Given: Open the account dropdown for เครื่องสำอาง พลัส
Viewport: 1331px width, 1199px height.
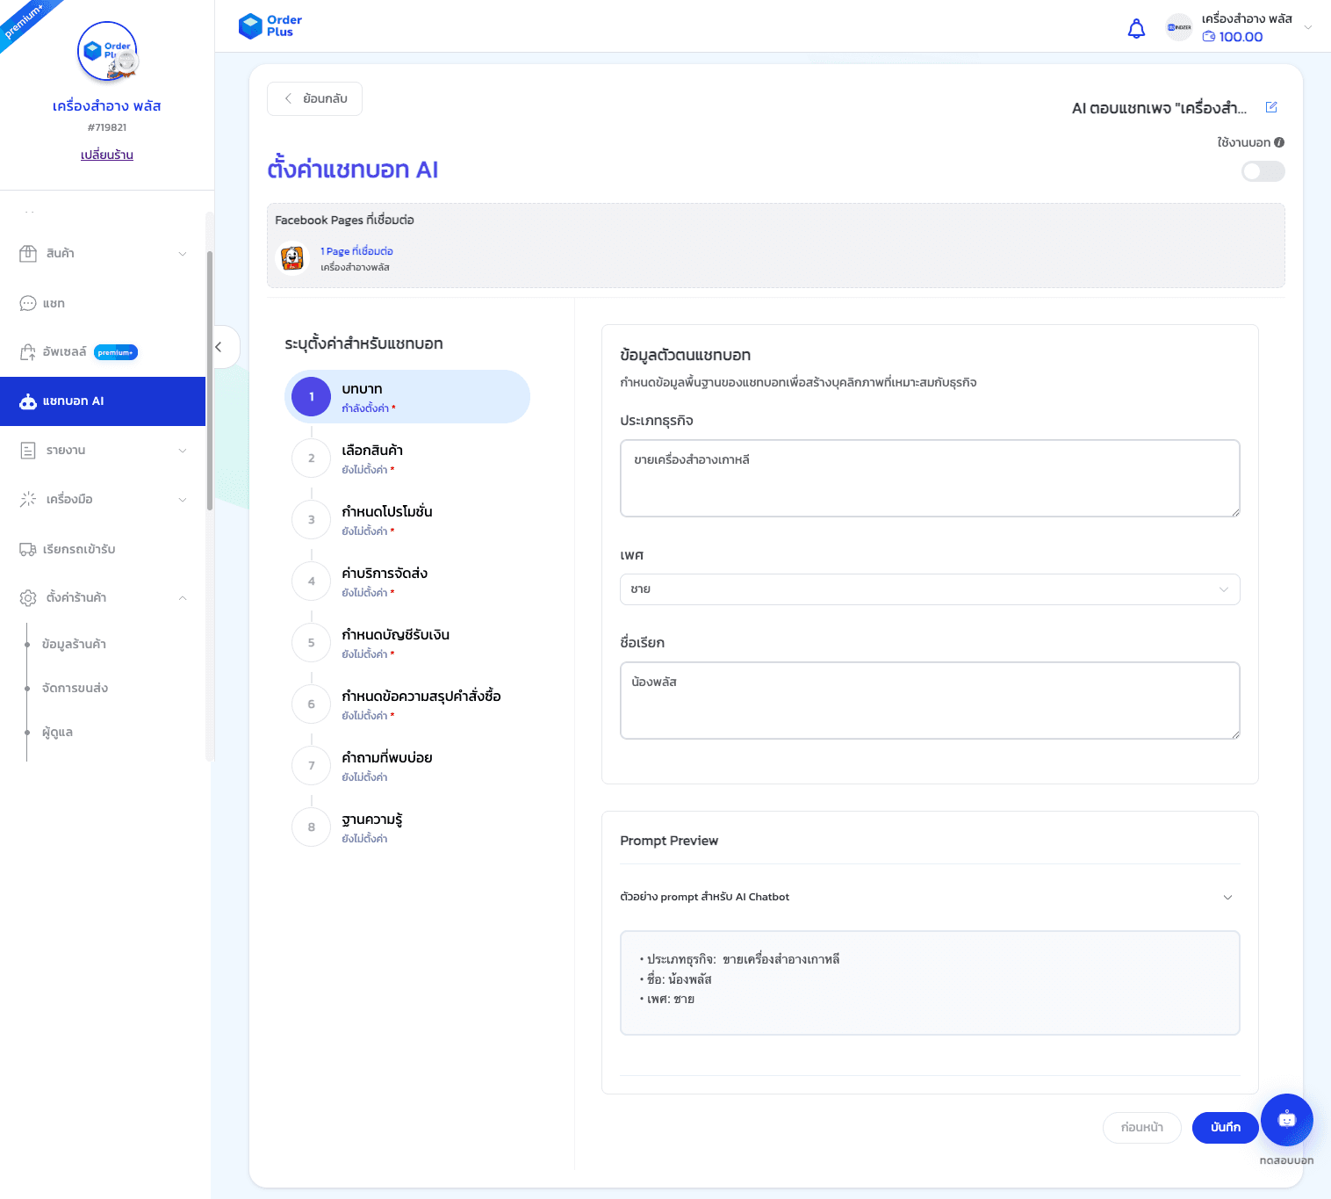Looking at the screenshot, I should 1307,27.
